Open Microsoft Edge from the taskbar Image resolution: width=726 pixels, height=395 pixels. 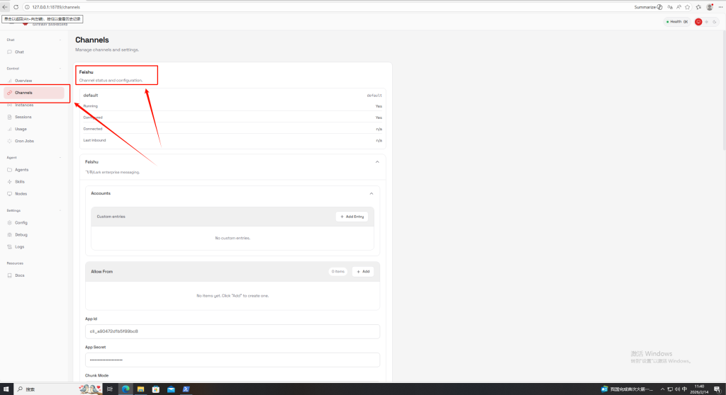[x=125, y=389]
